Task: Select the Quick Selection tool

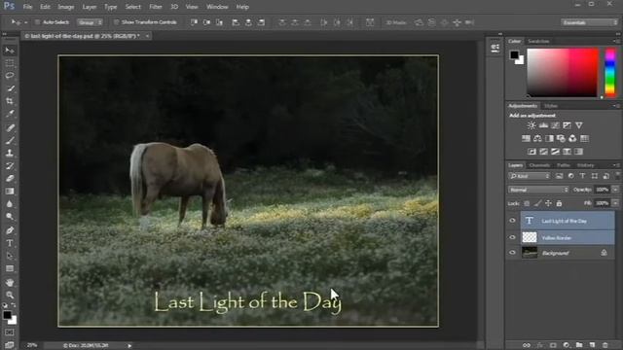Action: pos(10,88)
